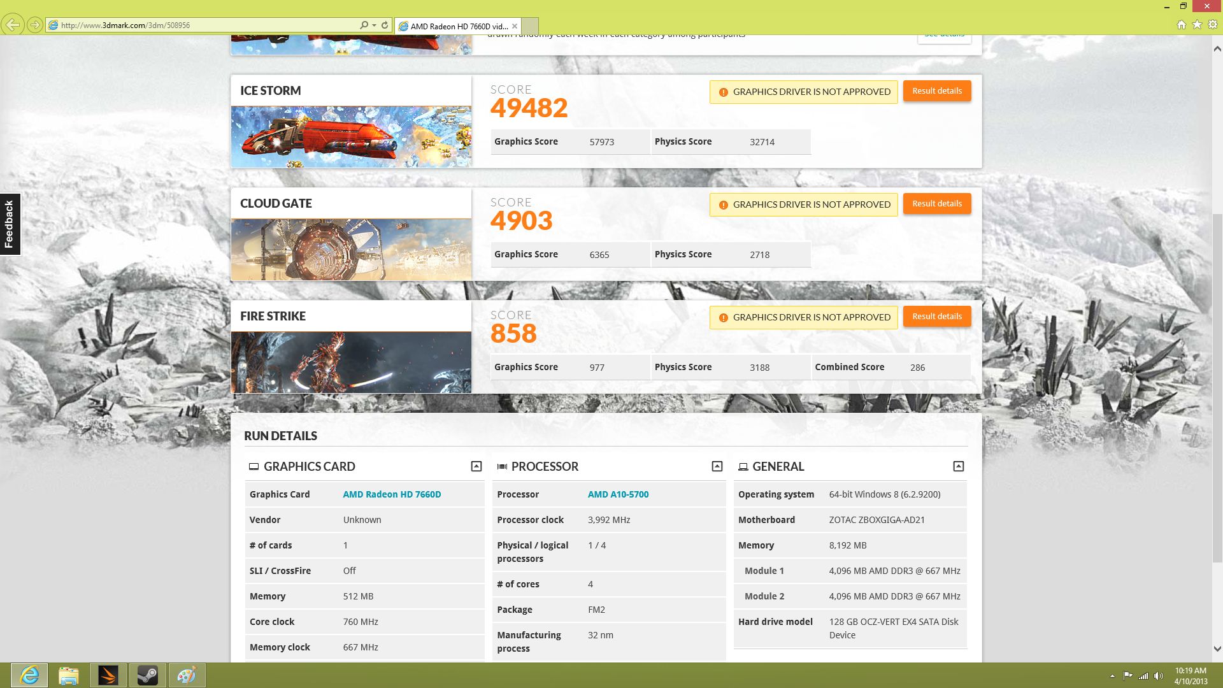Collapse the Graphics Card section

point(476,466)
